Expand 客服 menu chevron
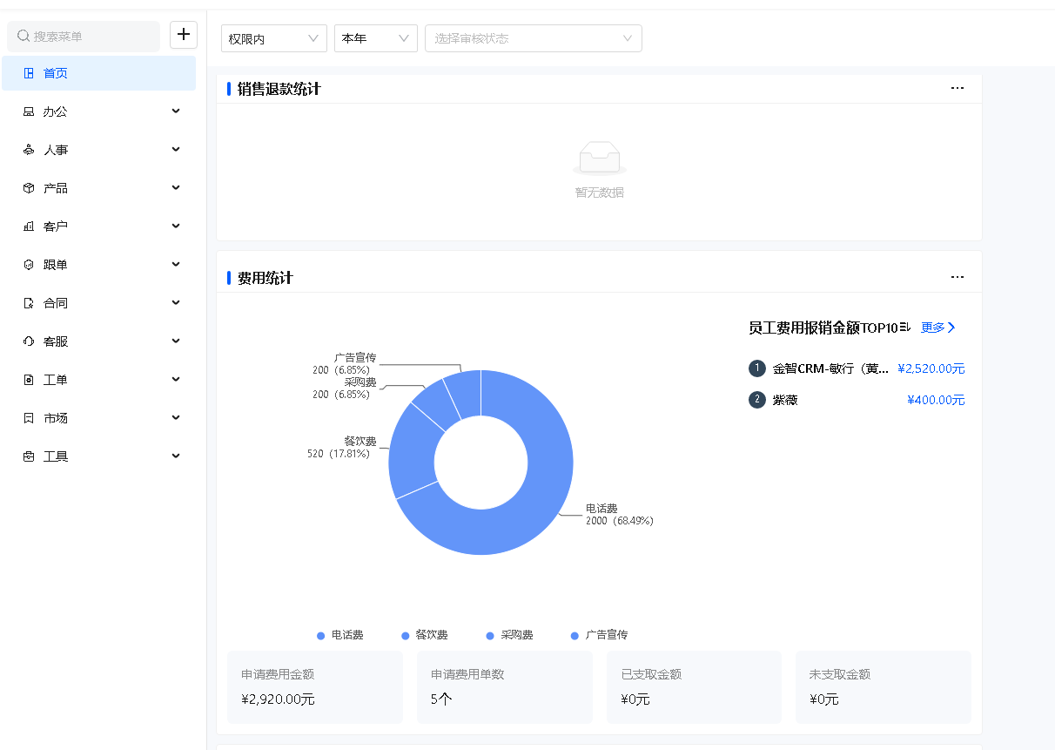Screen dimensions: 1055x750 pos(176,341)
